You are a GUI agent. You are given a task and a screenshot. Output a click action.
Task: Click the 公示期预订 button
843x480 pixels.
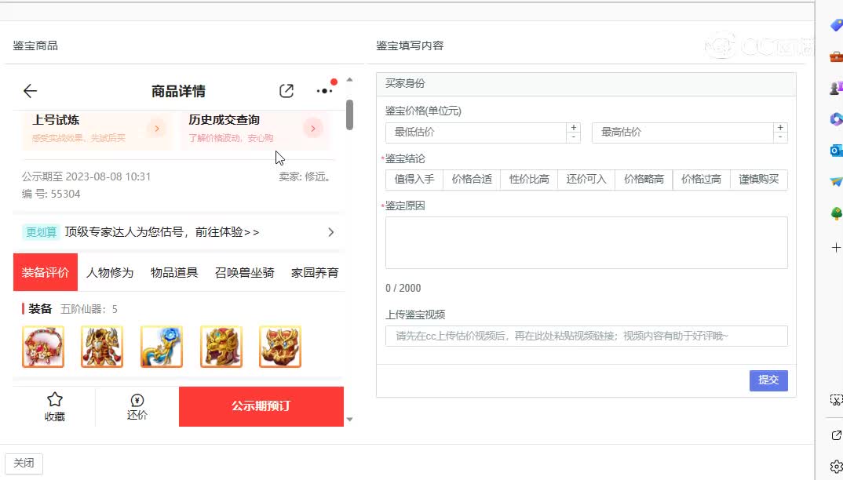click(x=261, y=406)
